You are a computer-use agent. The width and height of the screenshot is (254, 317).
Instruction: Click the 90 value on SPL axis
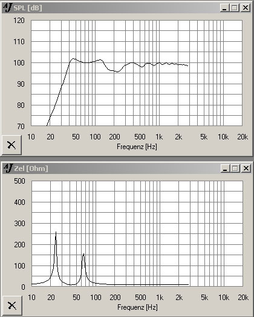point(21,84)
